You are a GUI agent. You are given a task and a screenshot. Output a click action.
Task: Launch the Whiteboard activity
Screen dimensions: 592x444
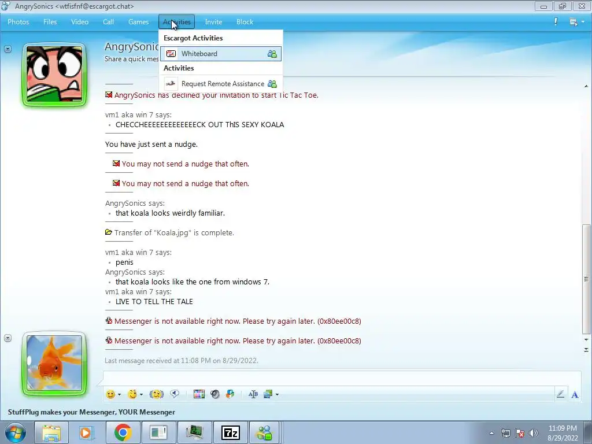(221, 54)
